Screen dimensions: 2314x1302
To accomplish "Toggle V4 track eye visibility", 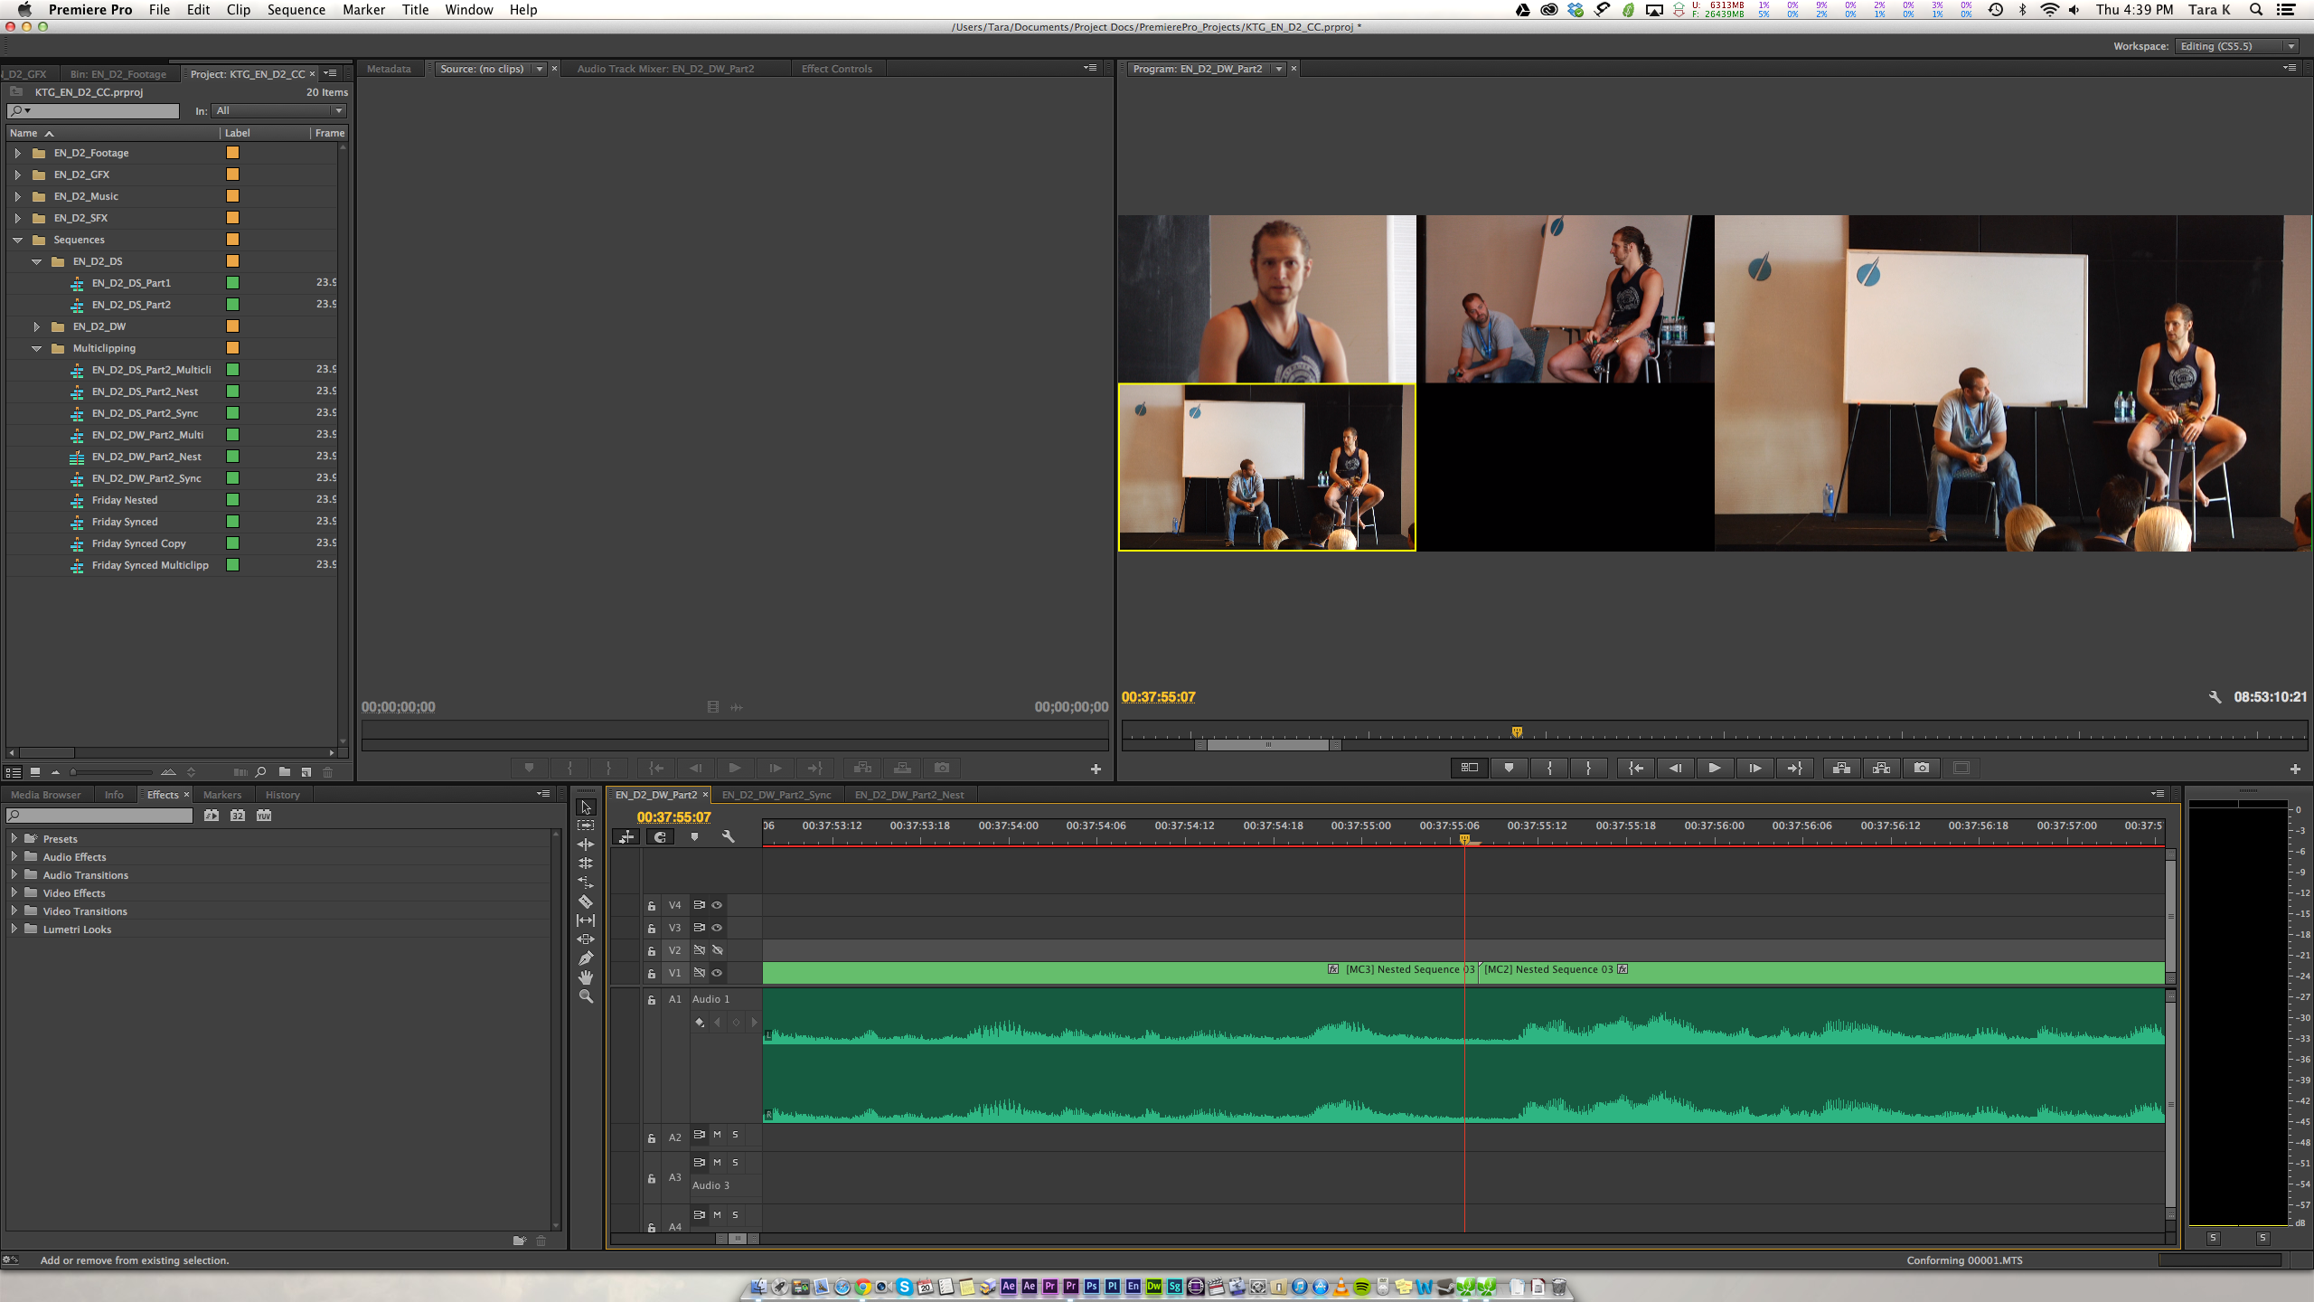I will (717, 905).
